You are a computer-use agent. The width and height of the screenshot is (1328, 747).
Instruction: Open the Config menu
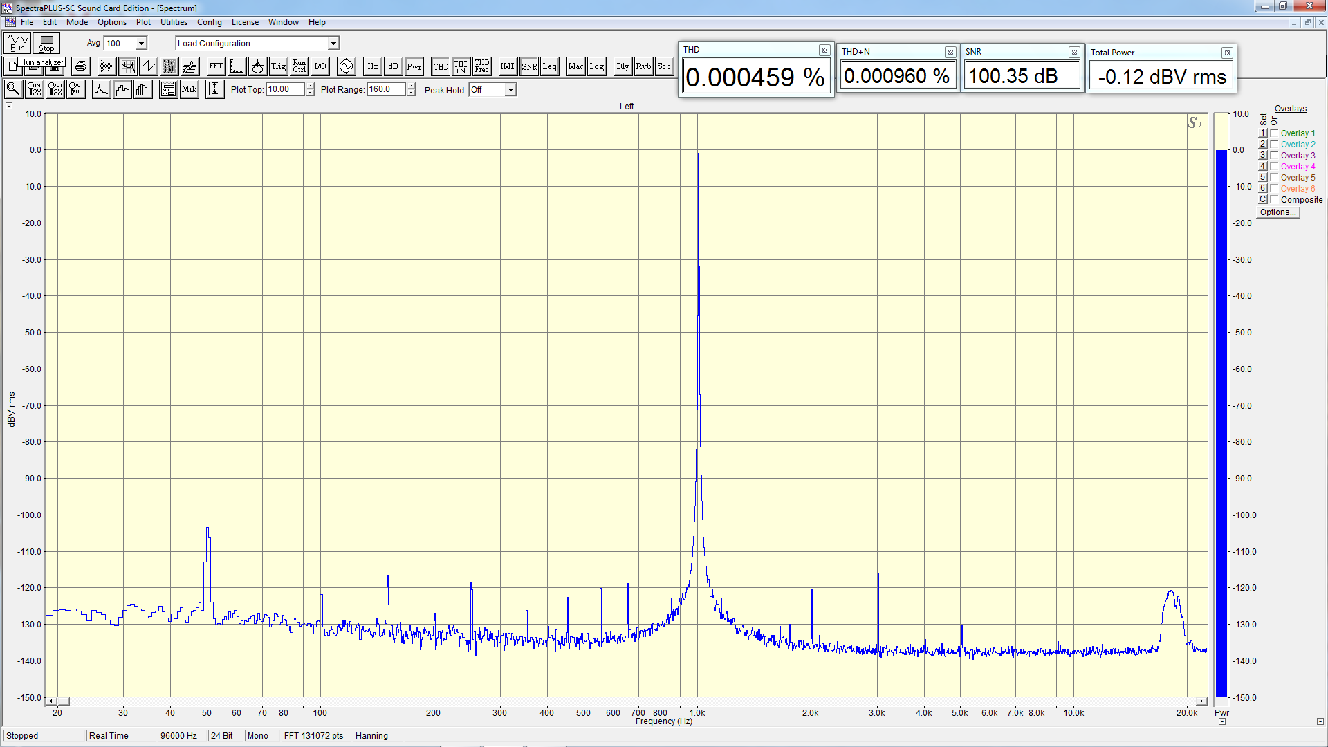point(209,22)
